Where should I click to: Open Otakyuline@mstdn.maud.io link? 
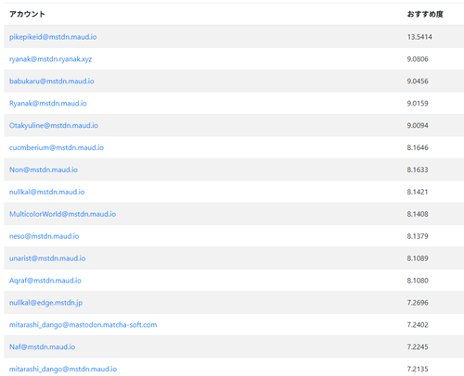point(54,125)
